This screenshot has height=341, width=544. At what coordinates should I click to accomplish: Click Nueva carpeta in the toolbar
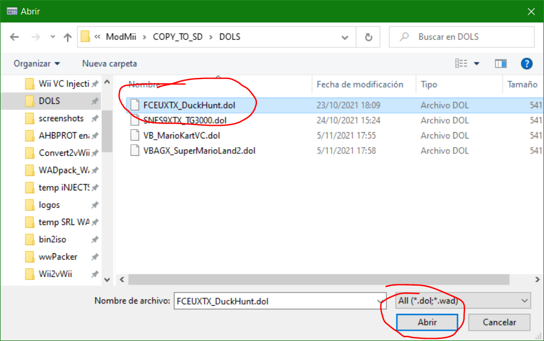(x=109, y=63)
